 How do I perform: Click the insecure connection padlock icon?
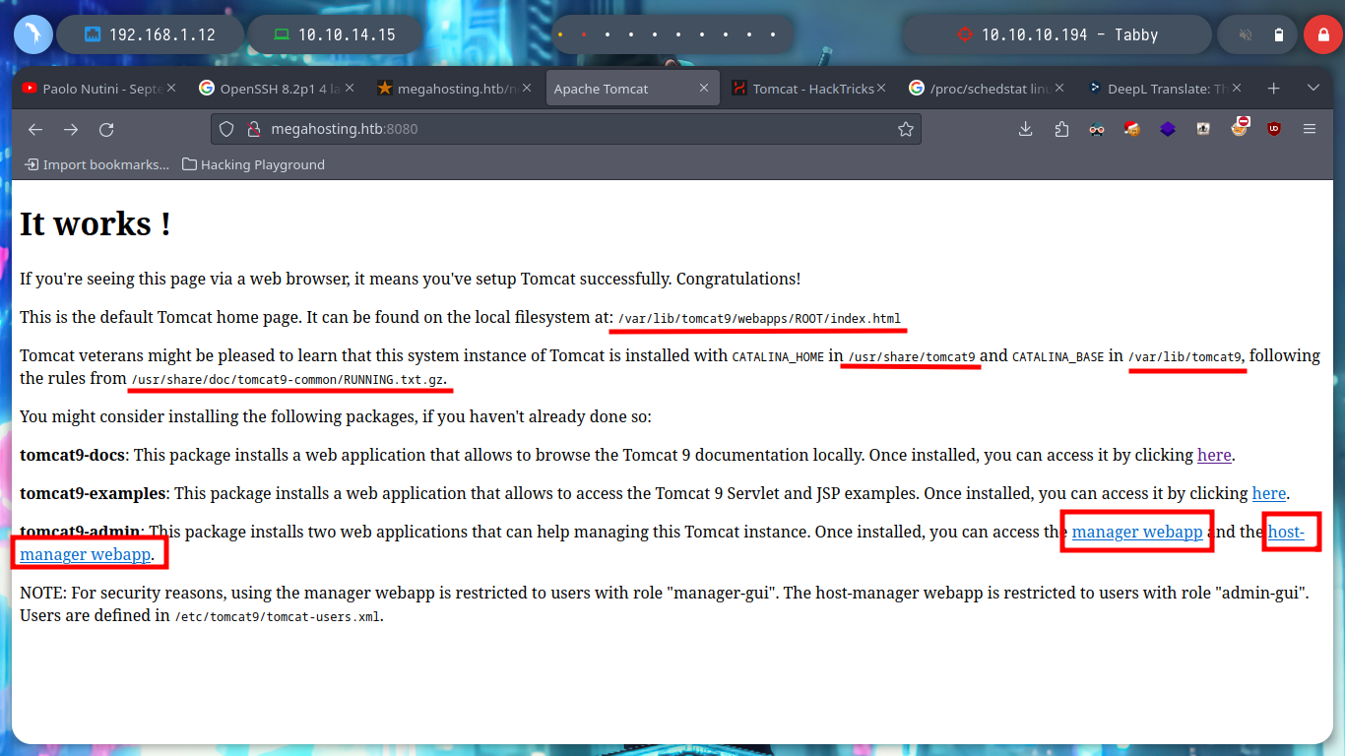(252, 129)
